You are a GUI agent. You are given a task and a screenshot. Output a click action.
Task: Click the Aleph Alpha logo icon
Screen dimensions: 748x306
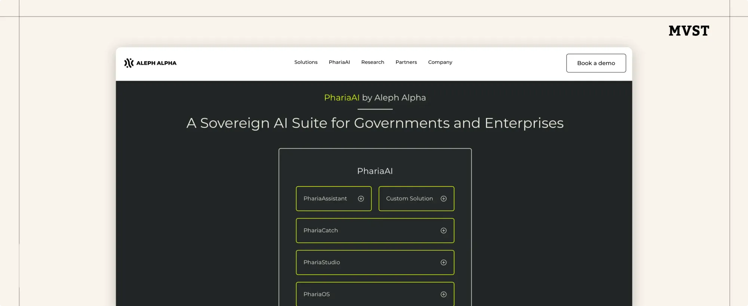coord(129,63)
